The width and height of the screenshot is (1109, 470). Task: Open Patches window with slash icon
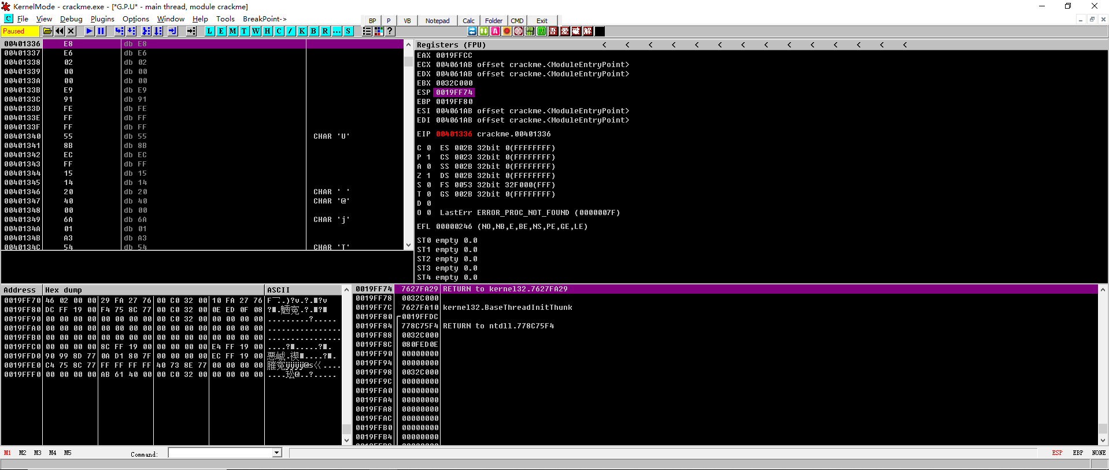pos(291,31)
